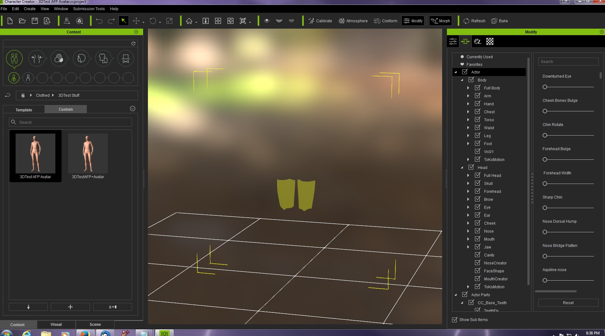Open the Create menu
605x336 pixels.
(x=30, y=9)
